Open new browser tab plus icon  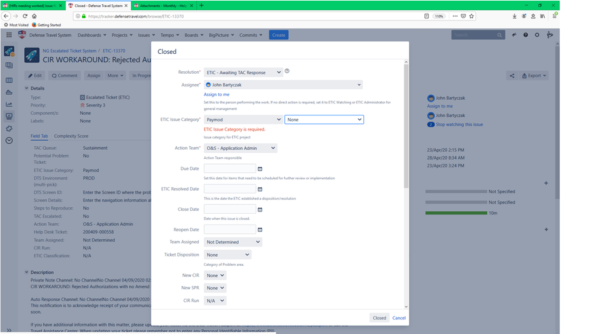201,5
